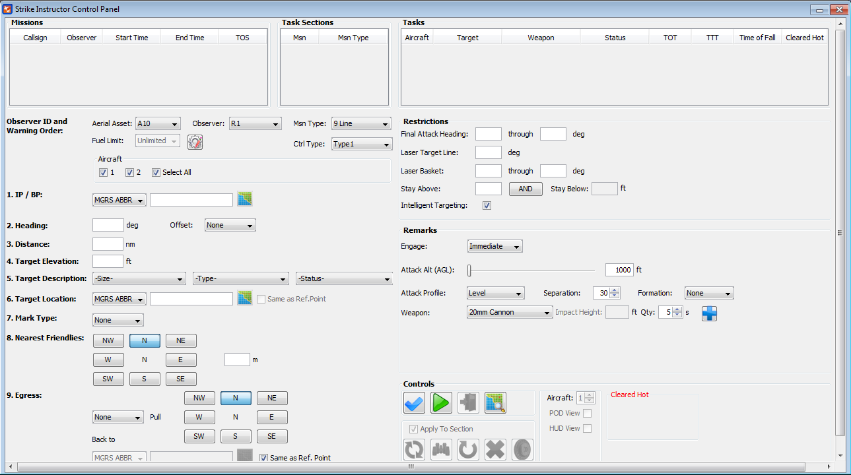The height and width of the screenshot is (475, 851).
Task: Open the Mark Type dropdown
Action: 118,321
